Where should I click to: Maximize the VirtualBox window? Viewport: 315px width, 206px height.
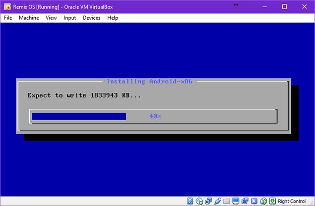pos(284,7)
